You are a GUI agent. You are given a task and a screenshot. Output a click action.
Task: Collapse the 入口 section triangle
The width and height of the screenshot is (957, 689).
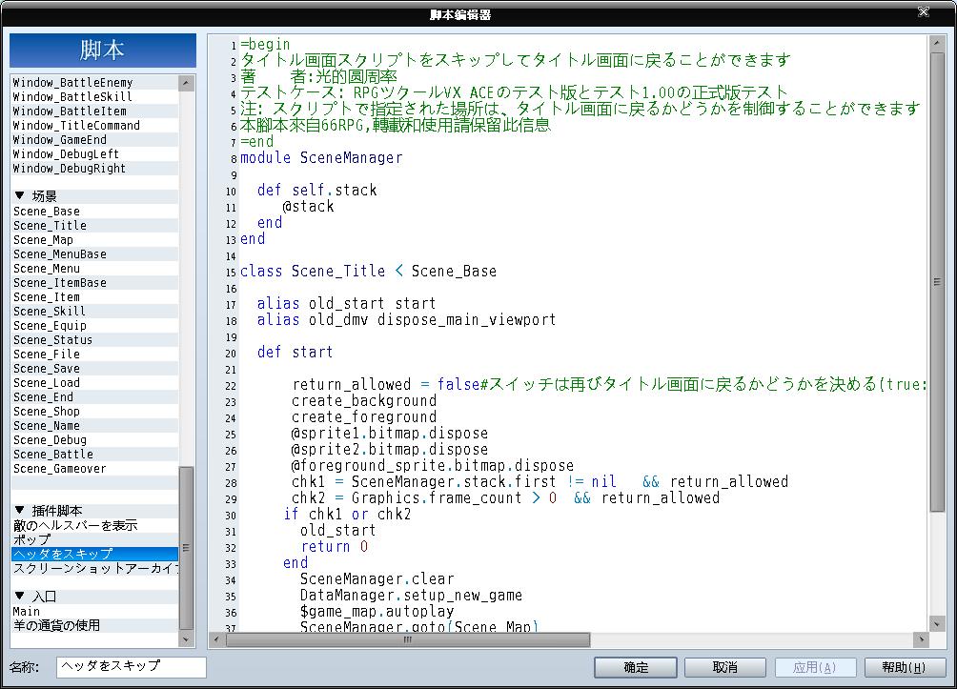point(19,596)
